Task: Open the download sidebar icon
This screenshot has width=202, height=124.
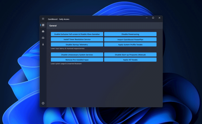Action: [43, 44]
